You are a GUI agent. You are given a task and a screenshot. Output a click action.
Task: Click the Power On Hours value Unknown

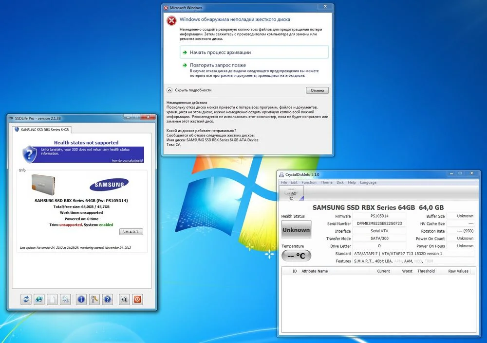461,246
